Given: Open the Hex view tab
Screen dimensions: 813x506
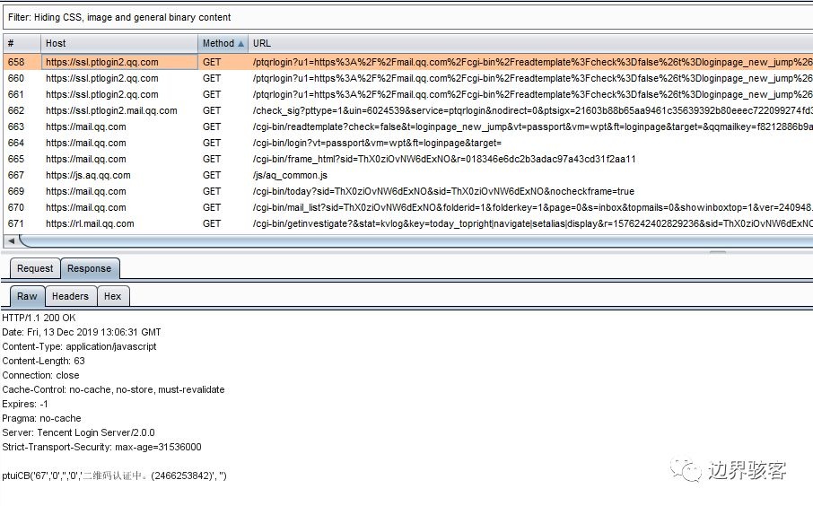Looking at the screenshot, I should (x=112, y=296).
